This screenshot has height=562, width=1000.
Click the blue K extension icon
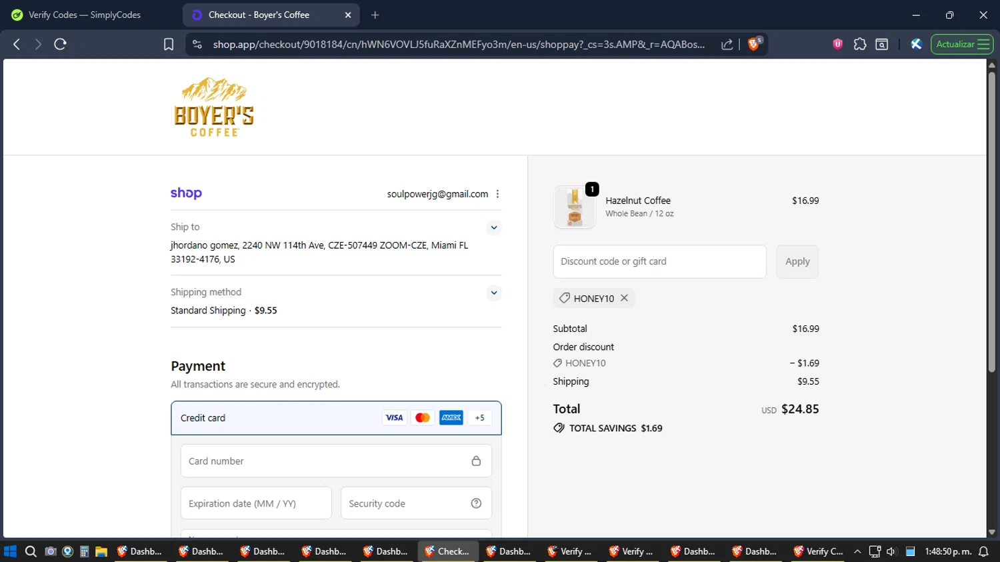coord(916,44)
